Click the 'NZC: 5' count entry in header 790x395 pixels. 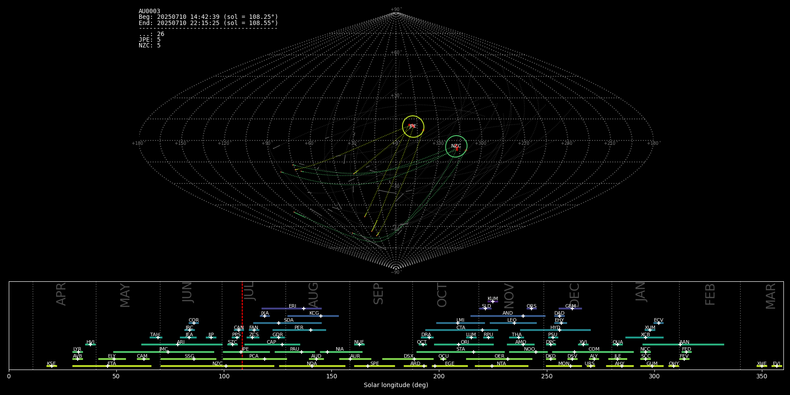[x=150, y=46]
